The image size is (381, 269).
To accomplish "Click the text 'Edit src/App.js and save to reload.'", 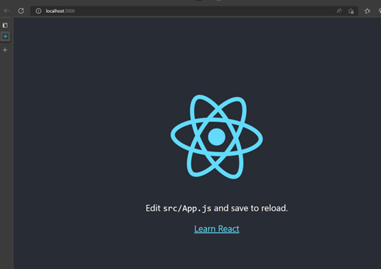I will coord(217,208).
